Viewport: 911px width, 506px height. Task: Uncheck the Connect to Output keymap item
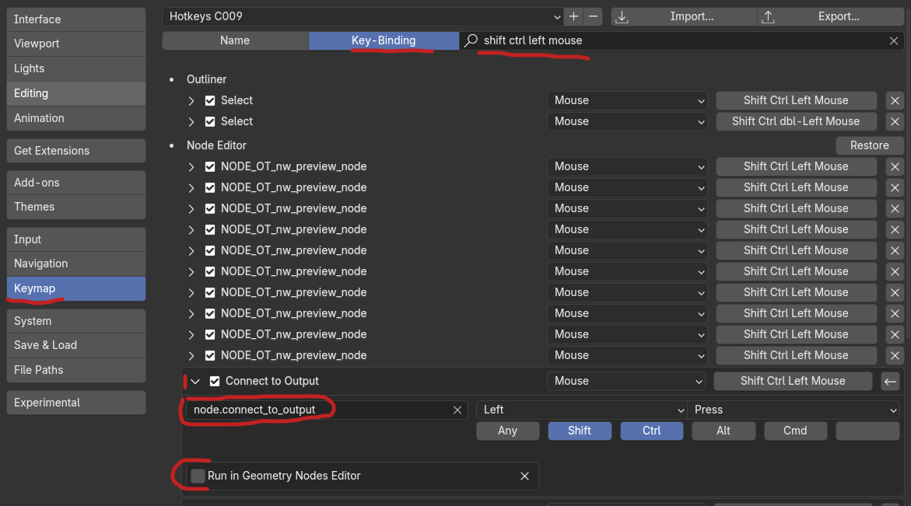point(215,381)
